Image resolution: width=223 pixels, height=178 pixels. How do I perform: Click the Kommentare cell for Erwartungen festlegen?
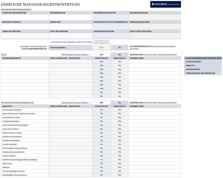155,110
